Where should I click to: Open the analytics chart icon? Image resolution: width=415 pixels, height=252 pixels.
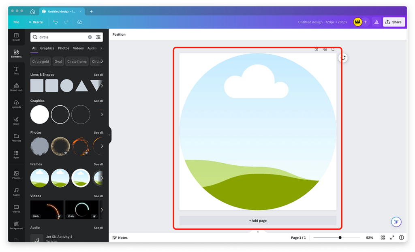(x=376, y=22)
